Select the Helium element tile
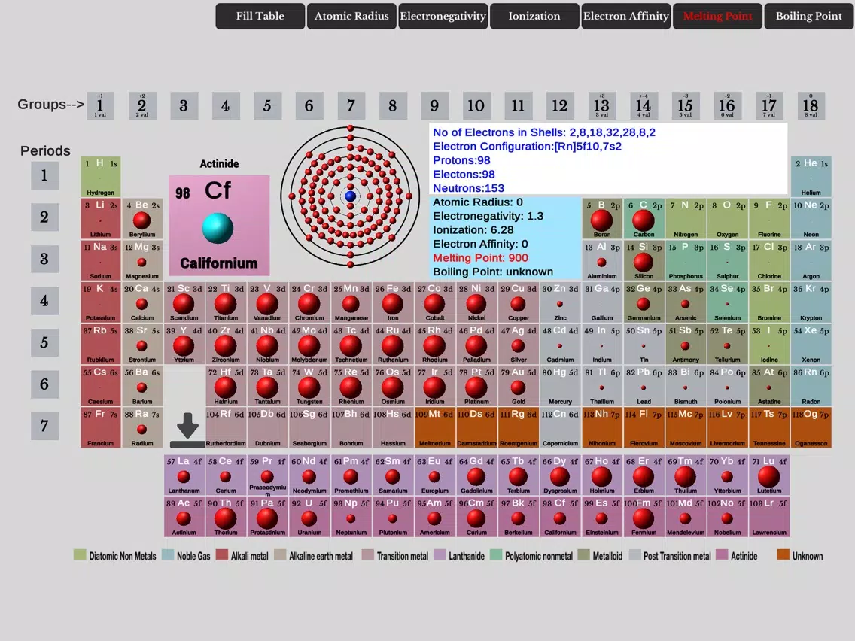Image resolution: width=855 pixels, height=641 pixels. tap(811, 177)
